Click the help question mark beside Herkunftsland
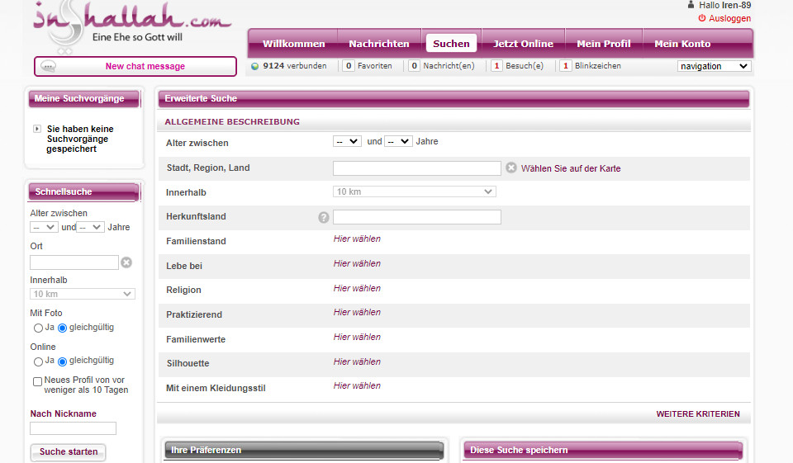The height and width of the screenshot is (463, 793). tap(324, 217)
